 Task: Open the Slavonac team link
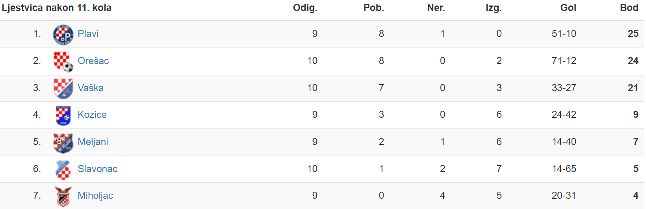97,169
